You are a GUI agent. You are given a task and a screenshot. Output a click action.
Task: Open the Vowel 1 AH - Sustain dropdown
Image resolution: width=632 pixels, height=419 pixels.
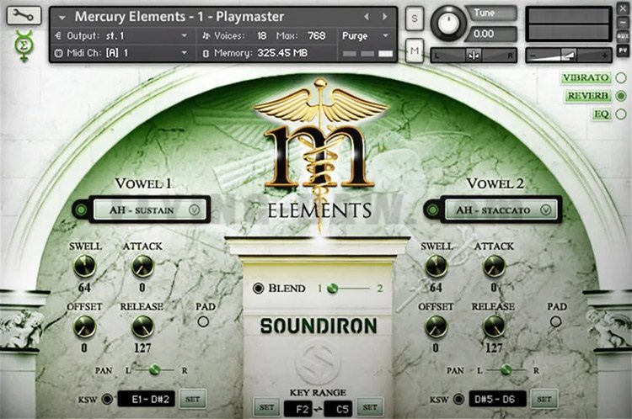[148, 209]
